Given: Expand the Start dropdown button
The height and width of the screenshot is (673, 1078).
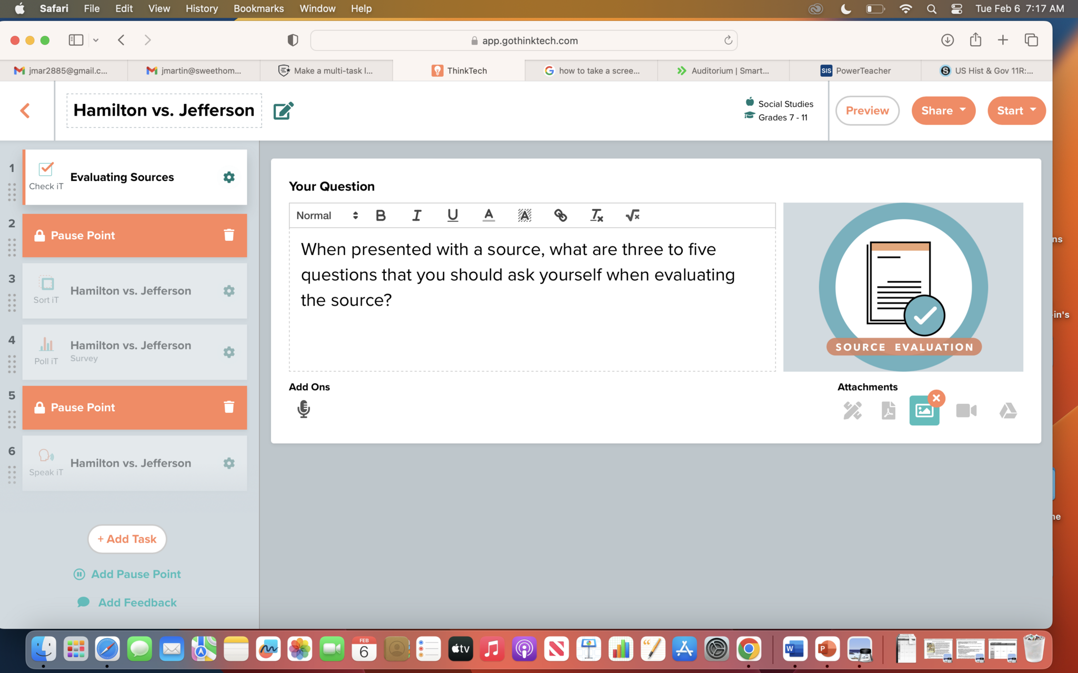Looking at the screenshot, I should point(1016,110).
